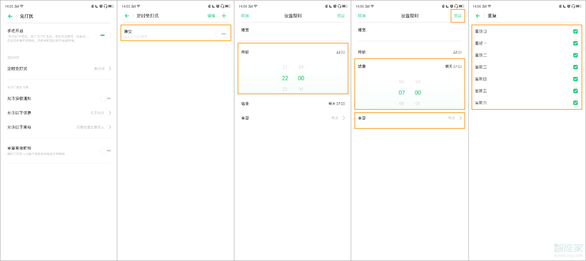This screenshot has height=261, width=586.
Task: Select minute 01 in 开始 time picker
Action: (301, 89)
